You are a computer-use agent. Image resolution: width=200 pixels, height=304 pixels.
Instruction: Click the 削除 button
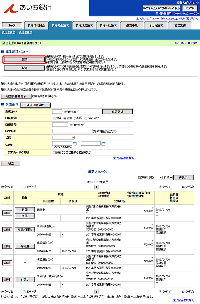(25, 216)
